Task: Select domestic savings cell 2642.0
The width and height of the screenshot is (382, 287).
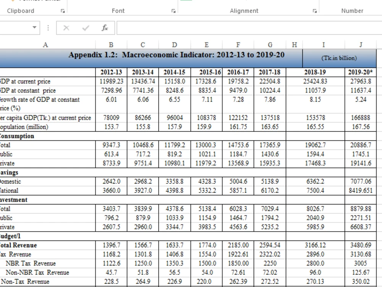Action: pos(111,182)
